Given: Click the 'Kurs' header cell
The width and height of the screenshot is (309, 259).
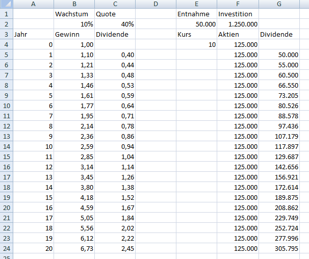Looking at the screenshot, I should (x=196, y=34).
